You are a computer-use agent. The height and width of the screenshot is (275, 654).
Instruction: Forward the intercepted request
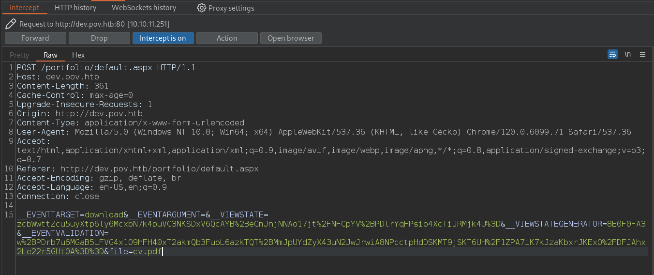coord(35,38)
